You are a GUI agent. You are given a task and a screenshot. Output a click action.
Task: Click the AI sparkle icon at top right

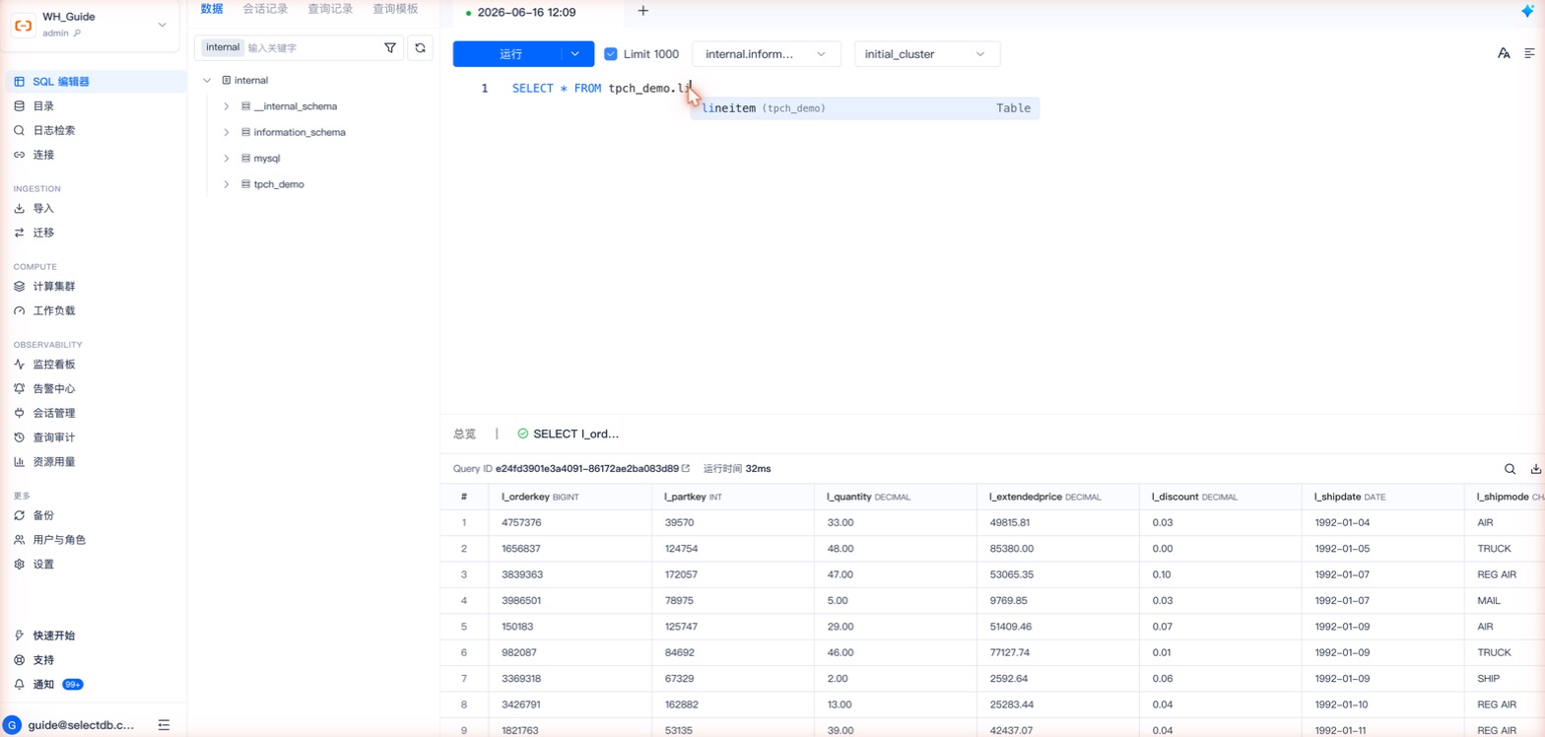pyautogui.click(x=1528, y=12)
